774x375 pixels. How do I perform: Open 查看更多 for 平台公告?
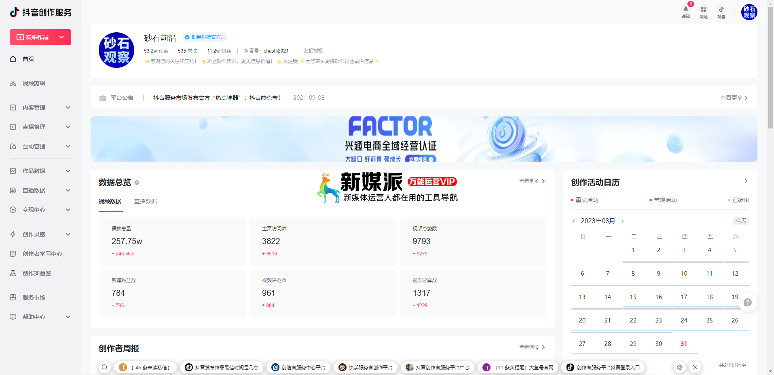pos(734,98)
